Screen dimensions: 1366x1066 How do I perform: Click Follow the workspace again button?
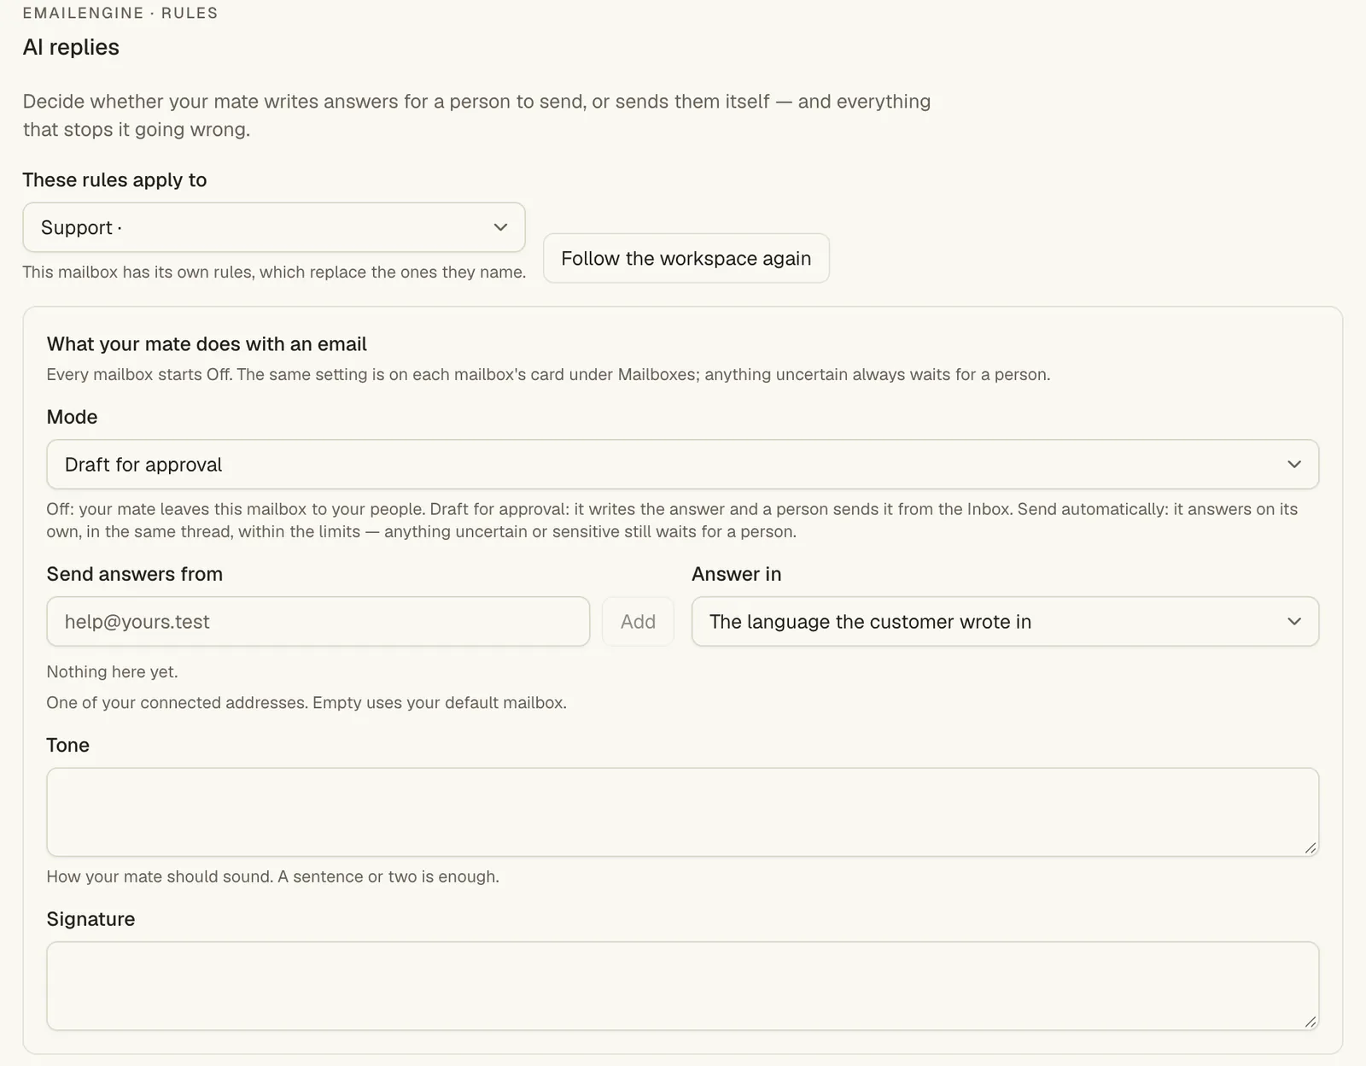coord(686,258)
